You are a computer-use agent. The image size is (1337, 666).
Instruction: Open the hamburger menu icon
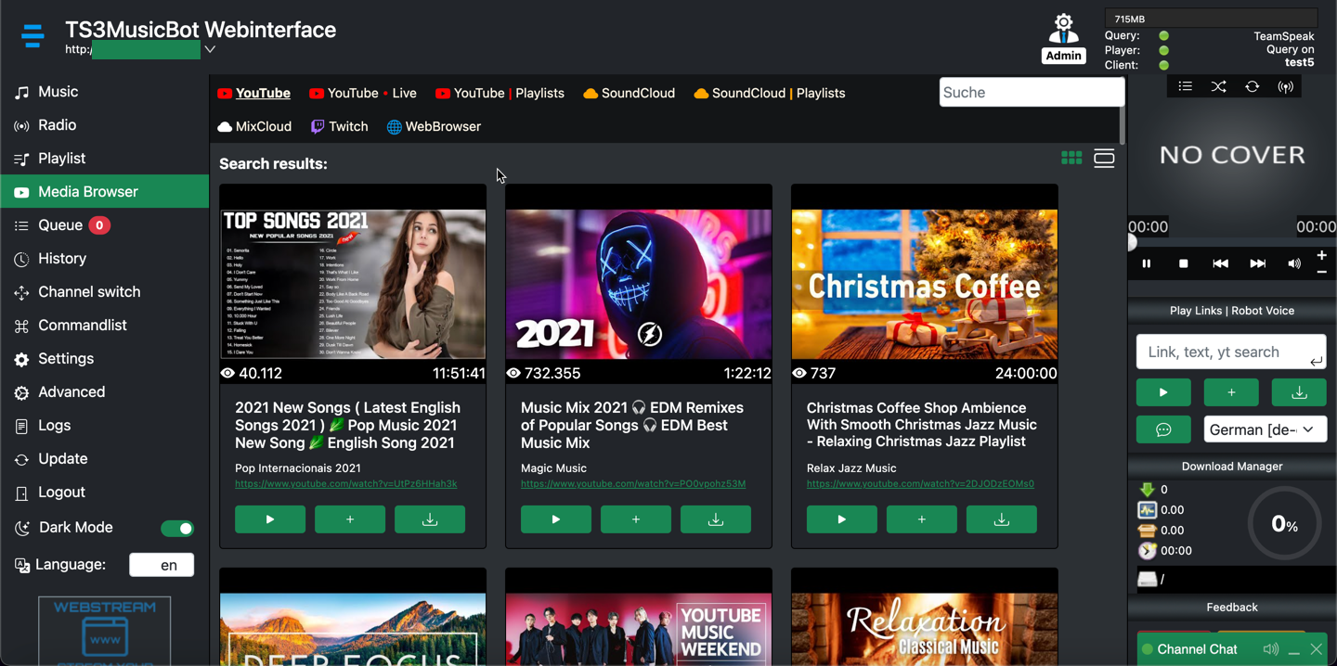[x=32, y=36]
